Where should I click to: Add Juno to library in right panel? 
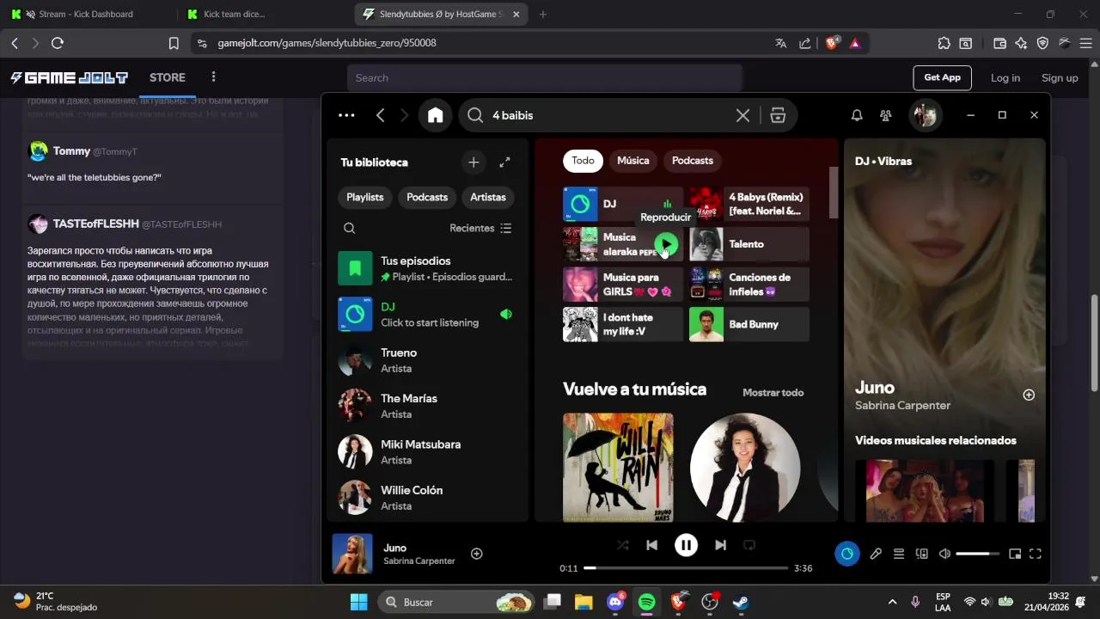pyautogui.click(x=1029, y=395)
